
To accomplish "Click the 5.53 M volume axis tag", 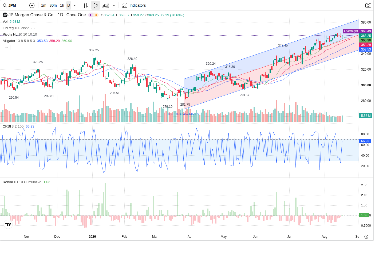I will [x=366, y=116].
